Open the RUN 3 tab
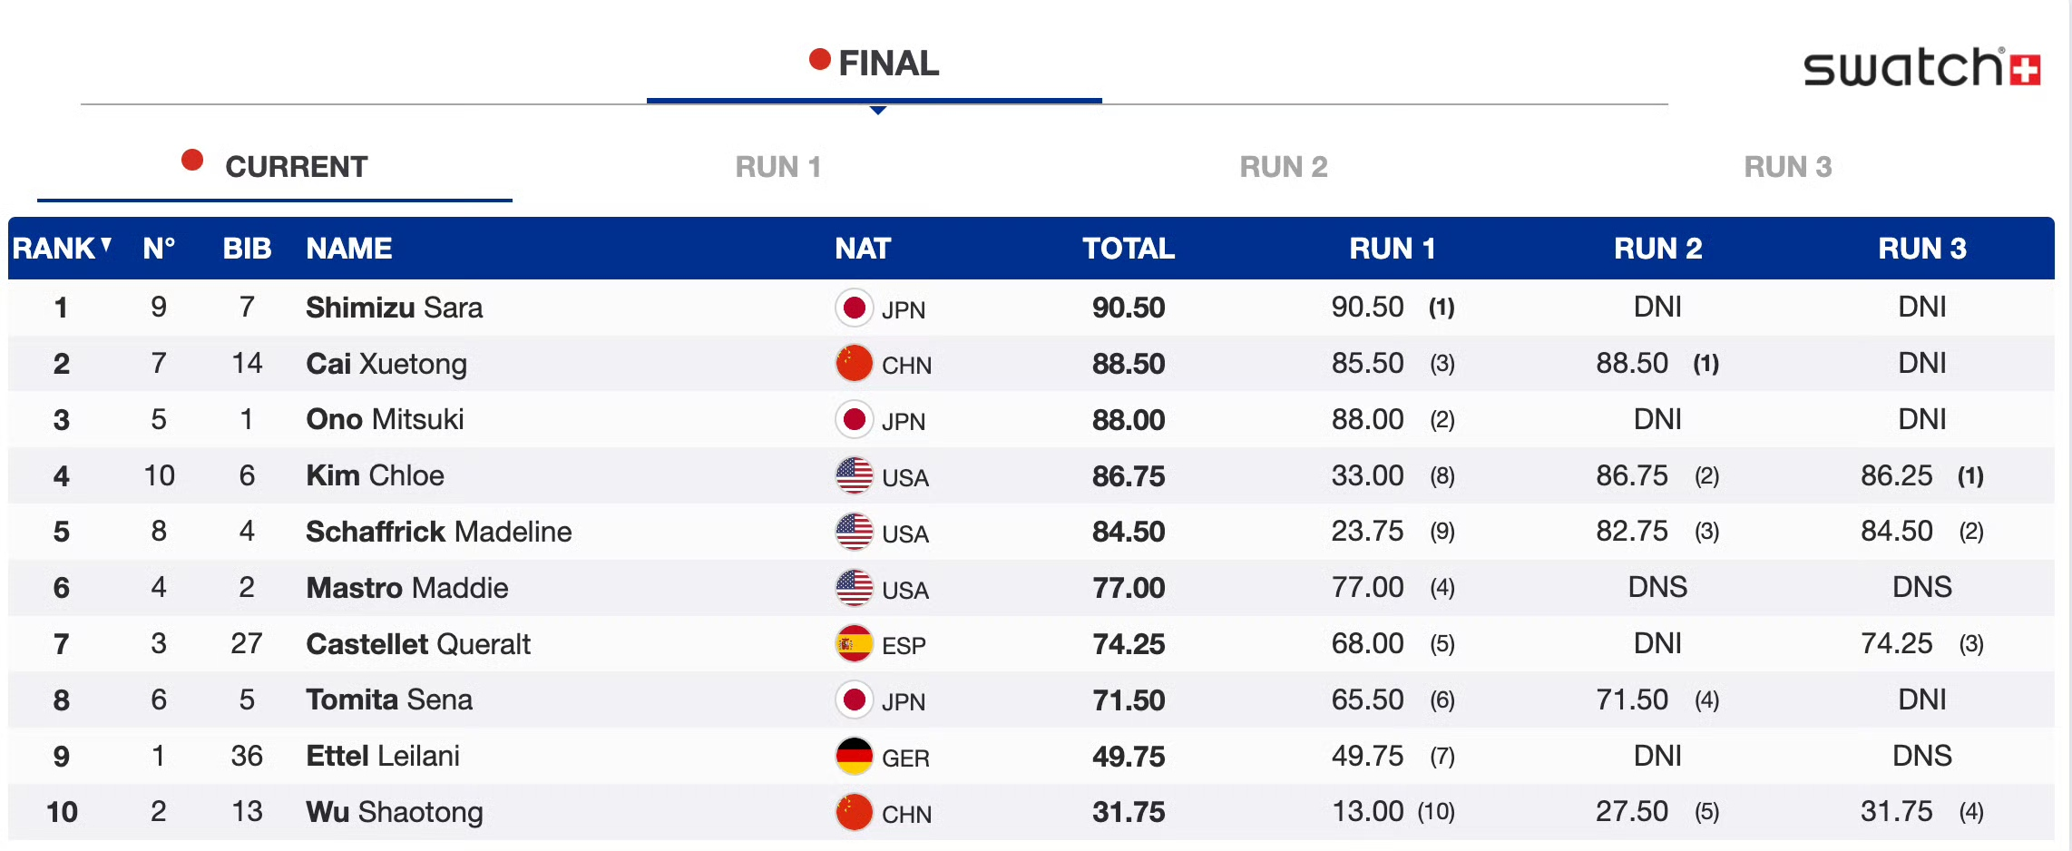 point(1787,167)
